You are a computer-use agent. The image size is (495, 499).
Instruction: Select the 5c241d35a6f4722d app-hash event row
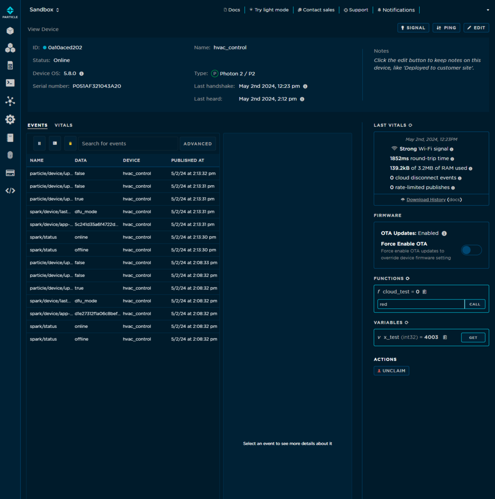point(123,225)
